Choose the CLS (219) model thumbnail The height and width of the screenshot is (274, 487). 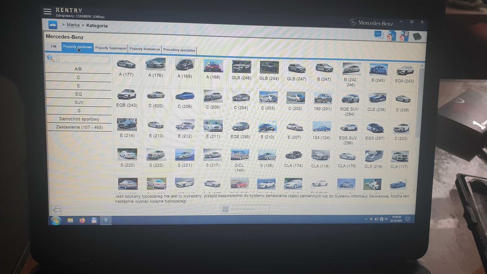pos(374,156)
